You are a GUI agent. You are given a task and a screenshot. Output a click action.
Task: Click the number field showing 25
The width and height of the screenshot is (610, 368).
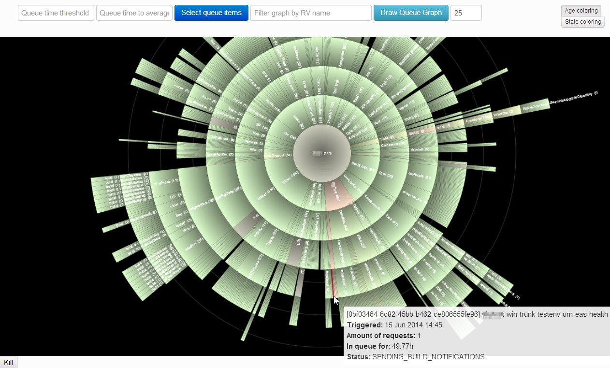point(466,13)
